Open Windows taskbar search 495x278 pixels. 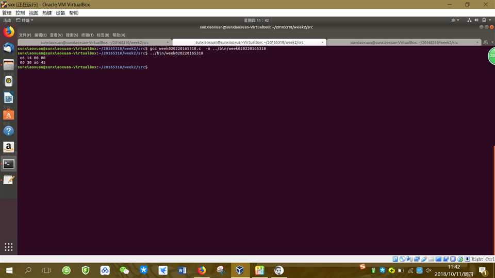(x=28, y=270)
